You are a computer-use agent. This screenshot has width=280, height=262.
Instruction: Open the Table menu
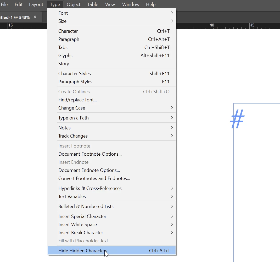point(92,4)
